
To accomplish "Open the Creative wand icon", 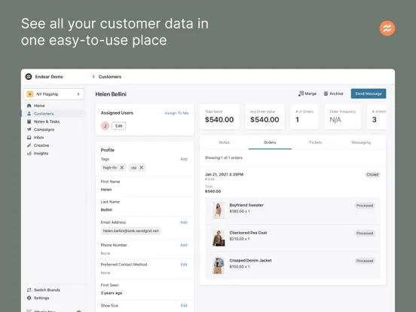I will click(29, 145).
